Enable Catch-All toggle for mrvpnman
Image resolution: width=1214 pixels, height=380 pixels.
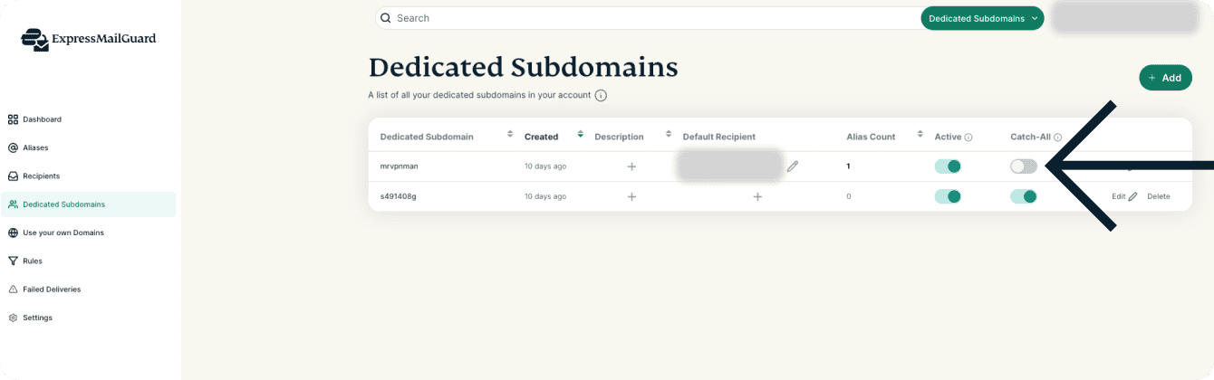(1024, 166)
